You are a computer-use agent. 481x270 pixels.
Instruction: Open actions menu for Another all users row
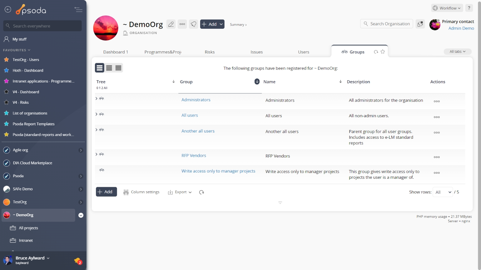click(437, 132)
